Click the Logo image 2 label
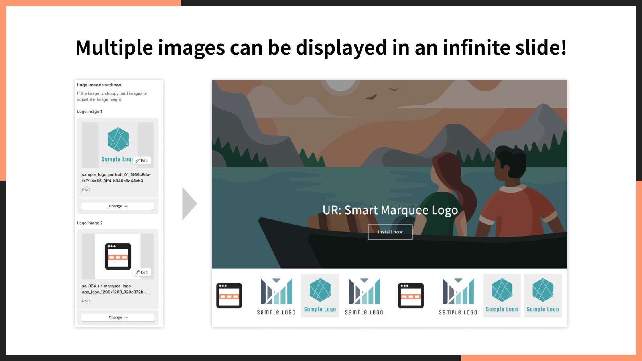 (90, 223)
